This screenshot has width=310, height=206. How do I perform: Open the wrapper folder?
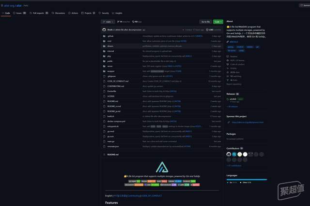coord(111,71)
